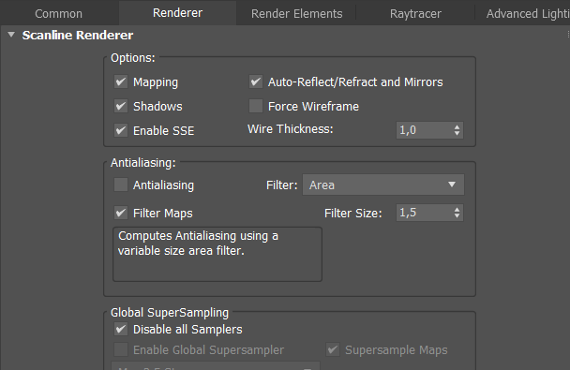Image resolution: width=570 pixels, height=370 pixels.
Task: Increase Wire Thickness with the up spinner arrow
Action: click(457, 126)
